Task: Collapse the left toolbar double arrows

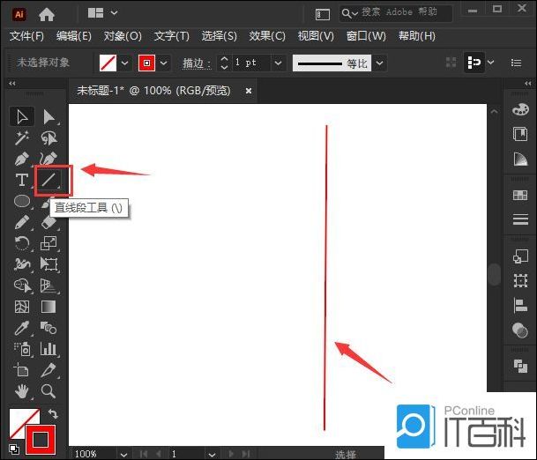Action: coord(12,84)
